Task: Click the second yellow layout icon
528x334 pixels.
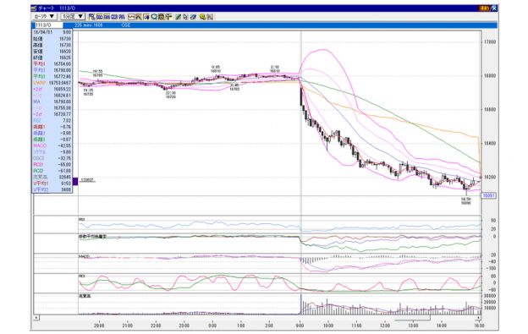Action: 107,17
